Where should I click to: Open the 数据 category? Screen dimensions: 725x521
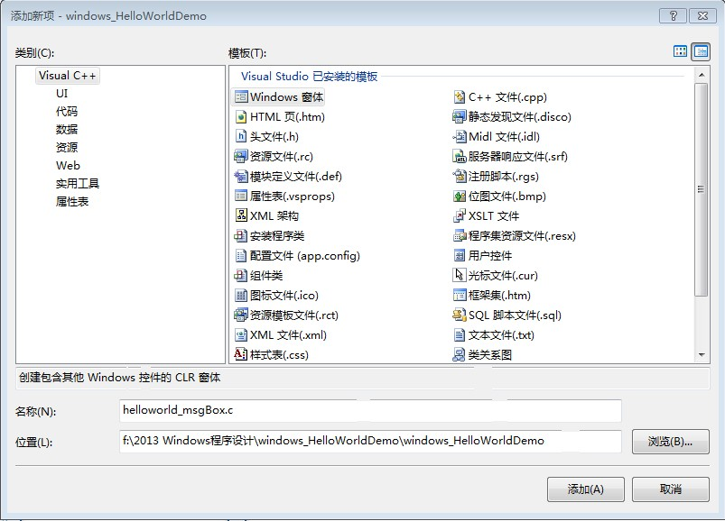67,129
